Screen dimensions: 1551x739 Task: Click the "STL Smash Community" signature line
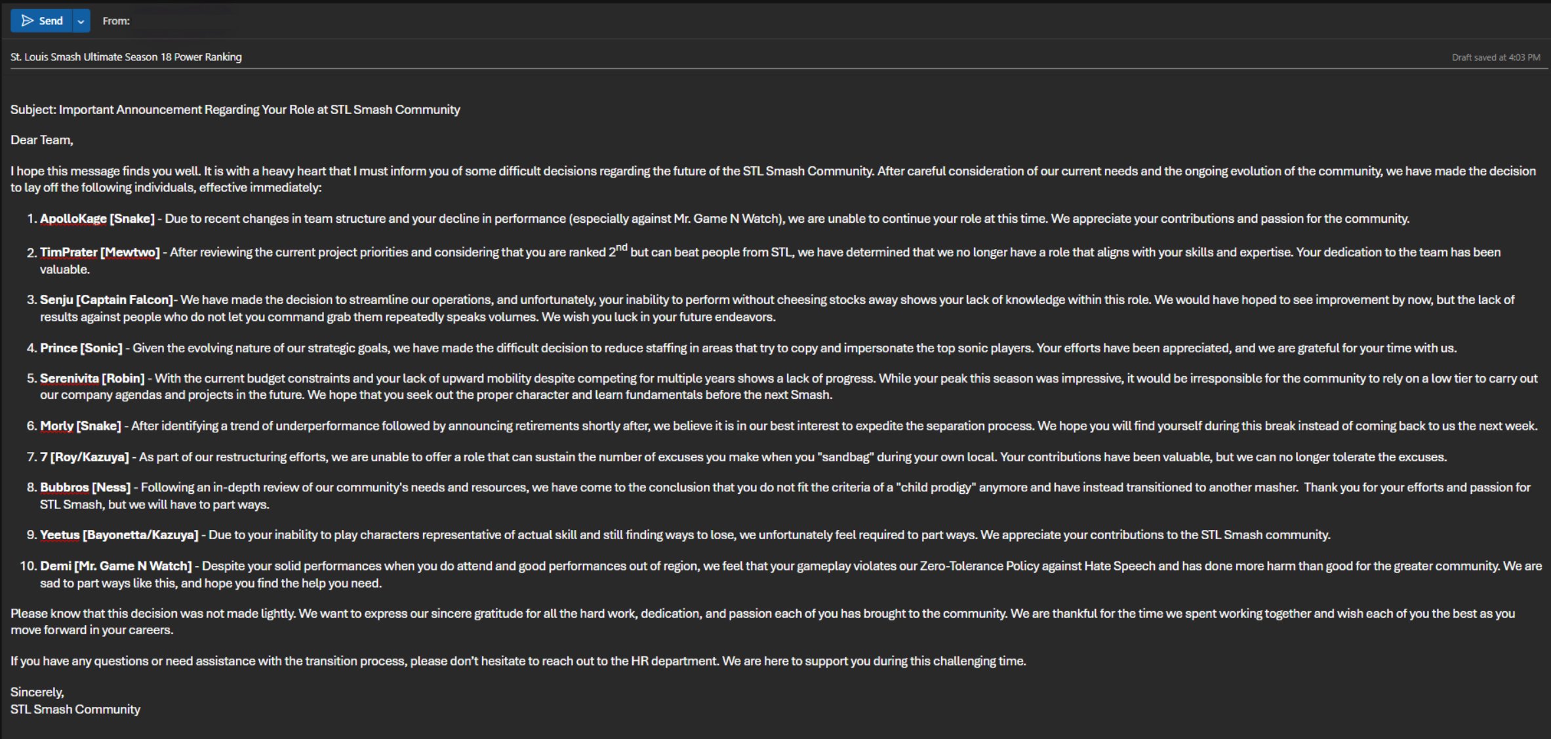[x=75, y=710]
